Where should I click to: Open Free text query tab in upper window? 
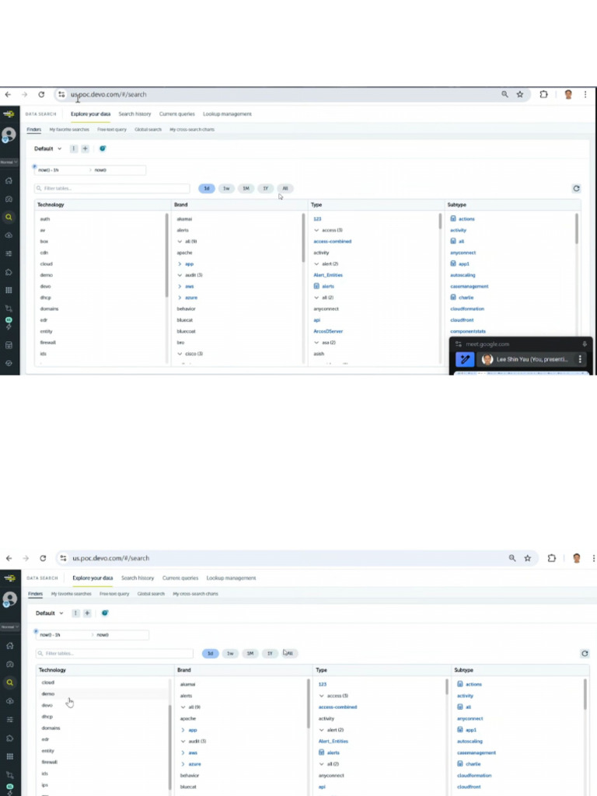(112, 129)
